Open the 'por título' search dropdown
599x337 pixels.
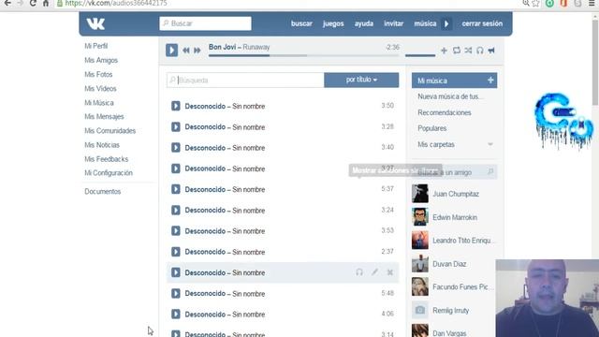tap(361, 80)
